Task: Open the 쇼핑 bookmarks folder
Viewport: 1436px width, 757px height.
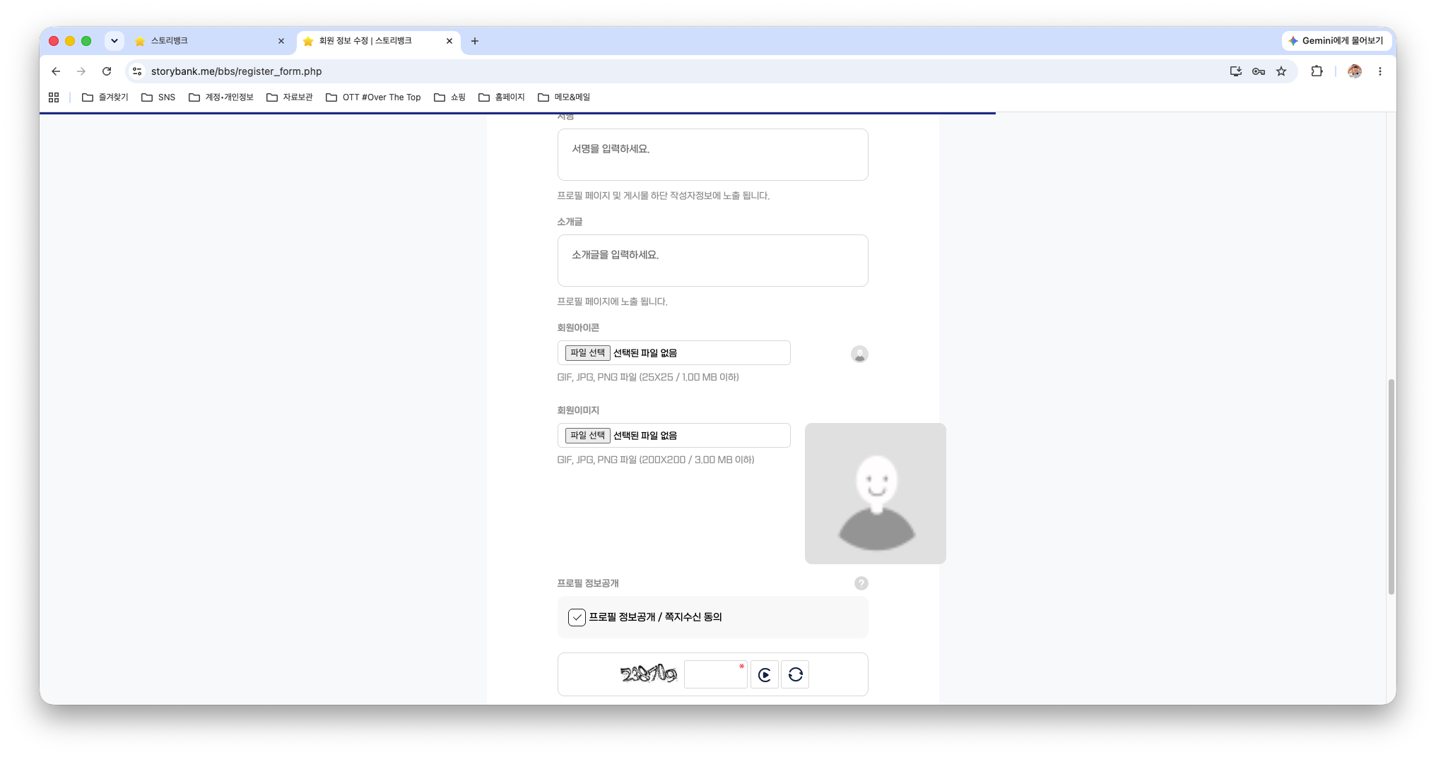Action: tap(449, 97)
